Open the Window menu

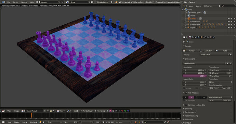tap(24, 2)
